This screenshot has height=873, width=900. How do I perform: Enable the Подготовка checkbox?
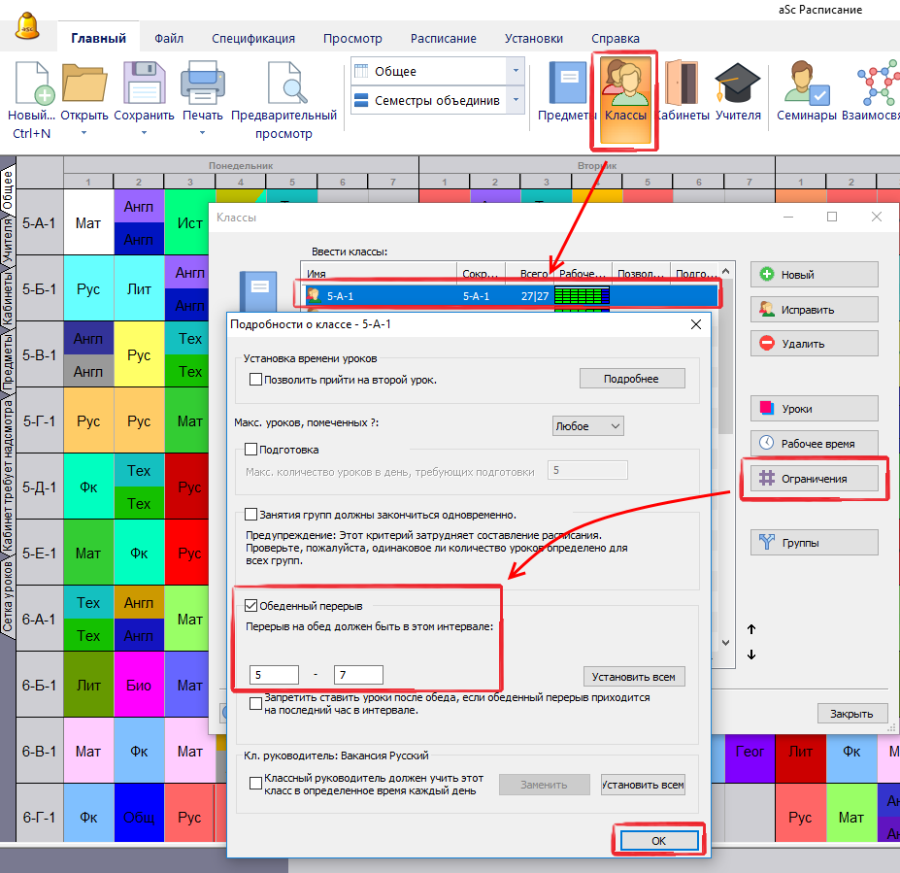coord(250,450)
